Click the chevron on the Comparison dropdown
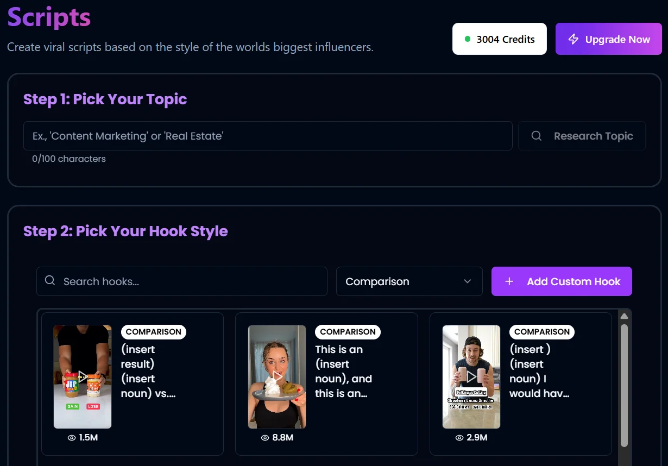Viewport: 668px width, 466px height. (x=467, y=281)
